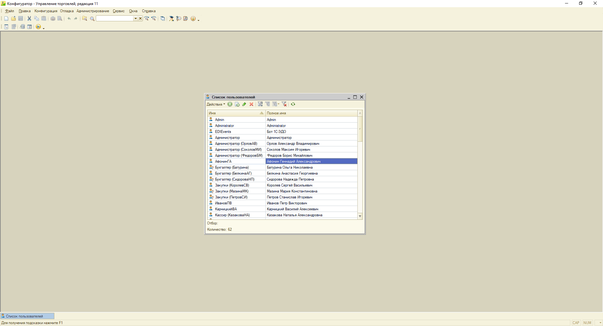Cut selection with the scissors icon
603x326 pixels.
pyautogui.click(x=29, y=18)
